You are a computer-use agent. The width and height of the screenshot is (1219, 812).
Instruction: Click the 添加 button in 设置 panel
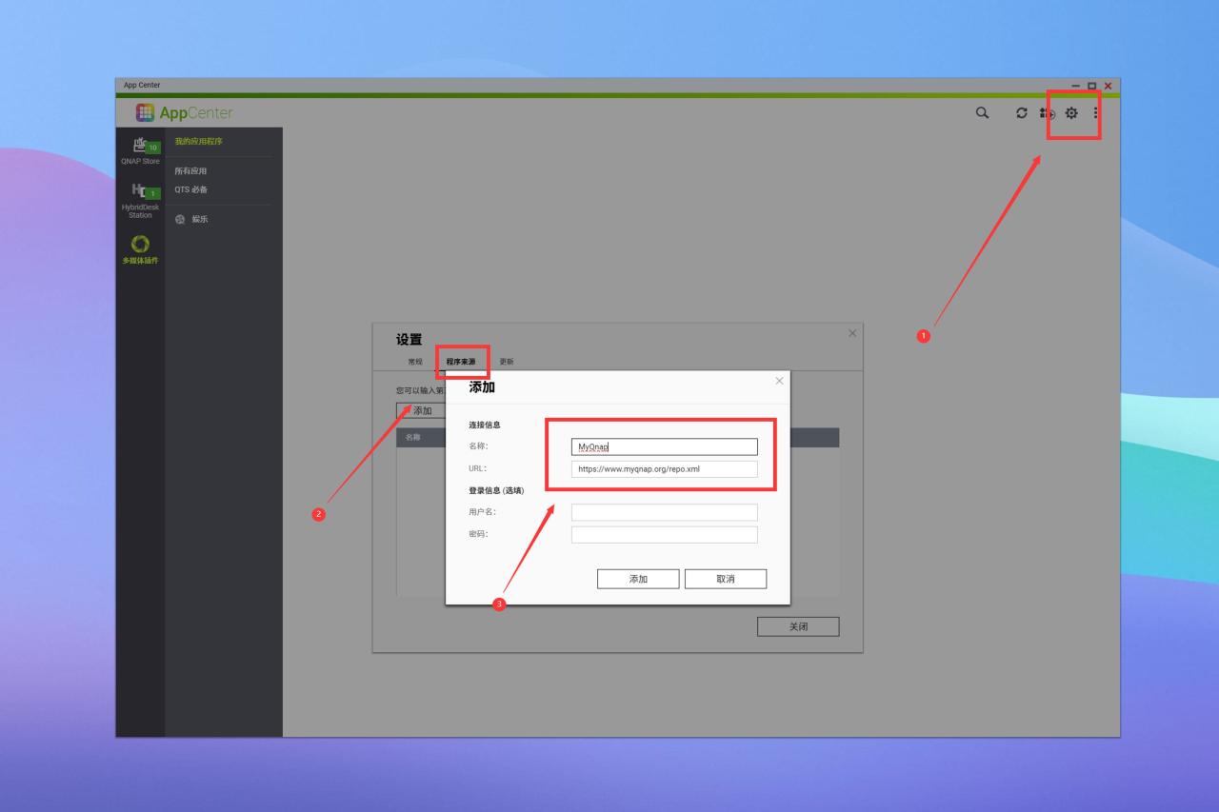coord(422,411)
